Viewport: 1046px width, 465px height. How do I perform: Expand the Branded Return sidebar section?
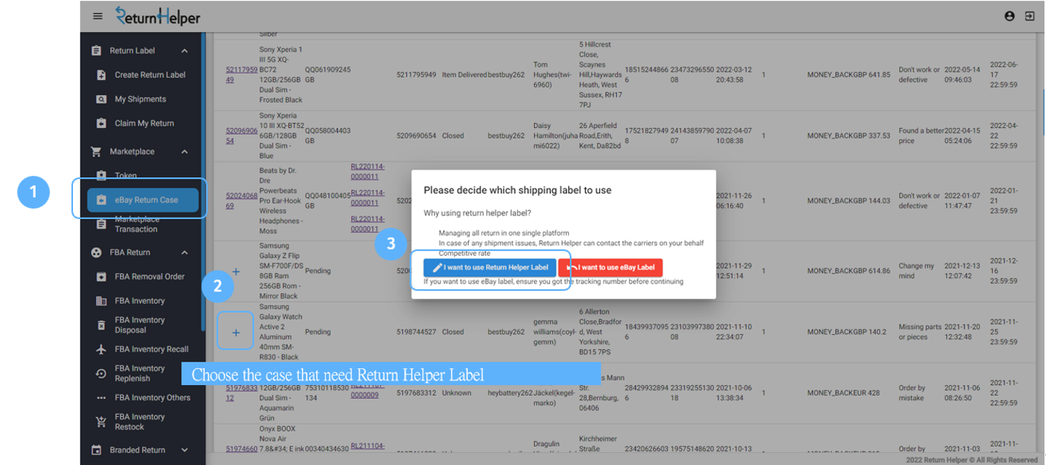point(185,450)
